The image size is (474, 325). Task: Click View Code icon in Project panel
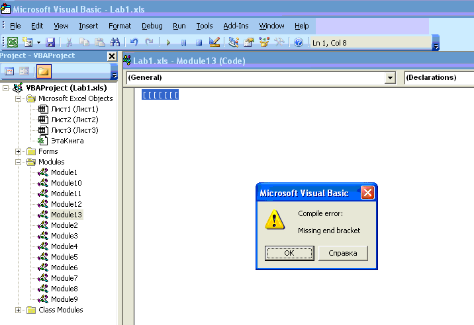click(9, 71)
